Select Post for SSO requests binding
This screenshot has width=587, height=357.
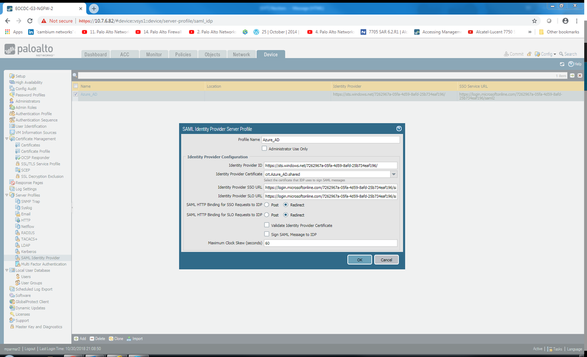[x=267, y=205]
